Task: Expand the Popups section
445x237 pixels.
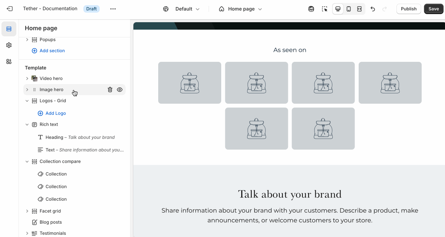Action: [x=27, y=40]
